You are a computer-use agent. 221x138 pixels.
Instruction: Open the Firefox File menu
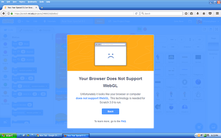pyautogui.click(x=3, y=2)
